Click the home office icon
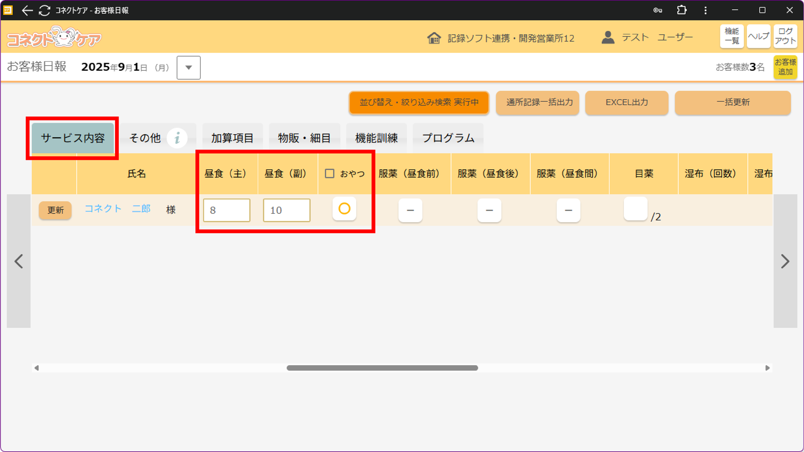The image size is (804, 452). point(434,38)
